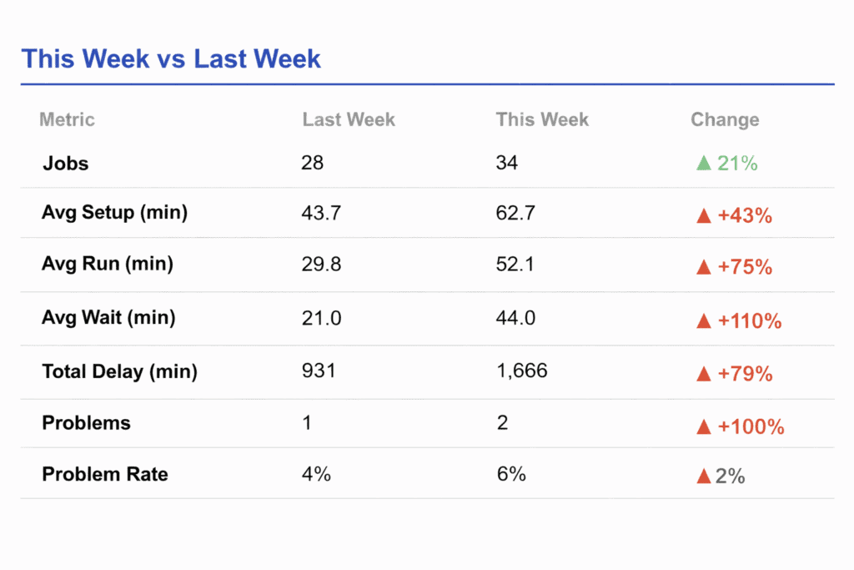The image size is (854, 570).
Task: Click the red arrow beside Problem Rate 2%
Action: 704,477
